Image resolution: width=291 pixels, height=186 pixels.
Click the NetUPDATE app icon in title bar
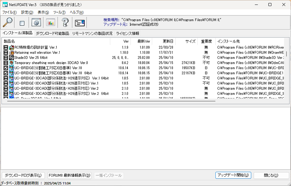pos(5,5)
